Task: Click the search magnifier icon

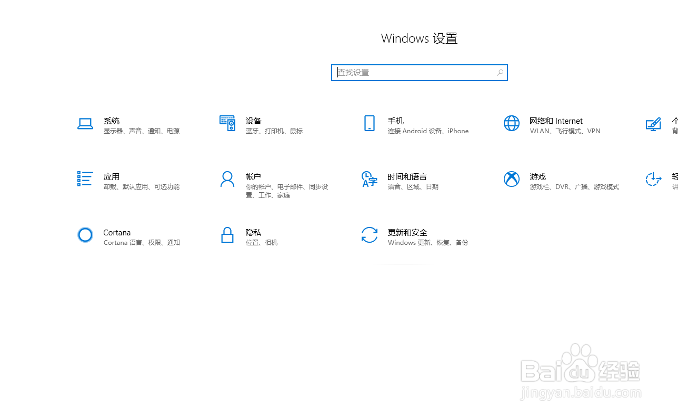Action: (500, 73)
